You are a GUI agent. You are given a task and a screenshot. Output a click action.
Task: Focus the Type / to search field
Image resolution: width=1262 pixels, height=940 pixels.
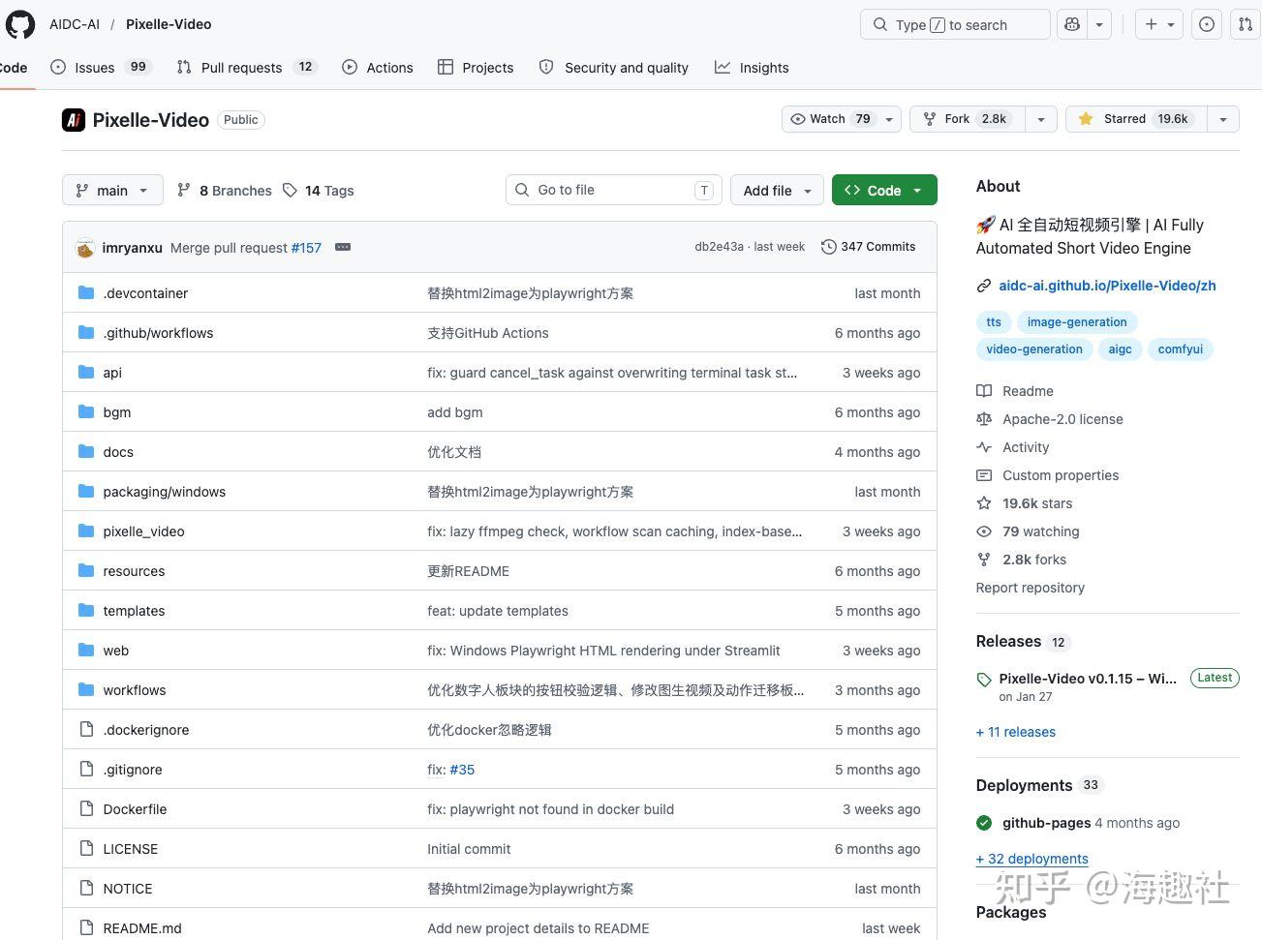click(x=955, y=24)
